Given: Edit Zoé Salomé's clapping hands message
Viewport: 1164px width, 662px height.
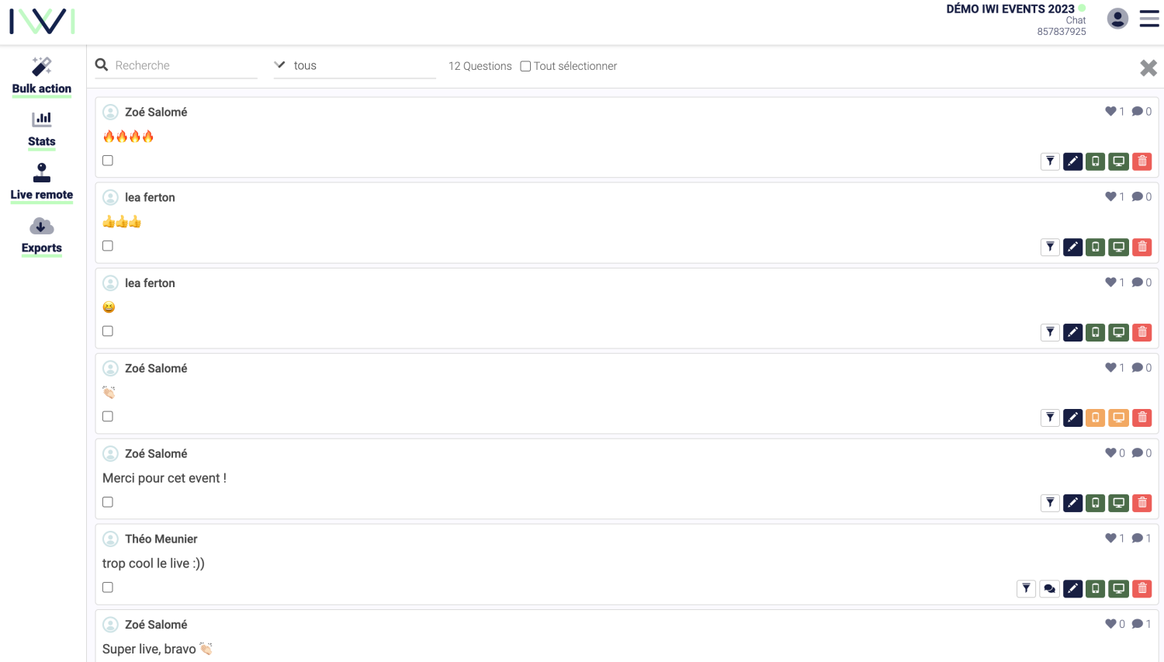Looking at the screenshot, I should tap(1073, 418).
